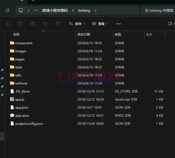This screenshot has height=158, width=175.
Task: Click the Delete trash icon
Action: pos(58,24)
